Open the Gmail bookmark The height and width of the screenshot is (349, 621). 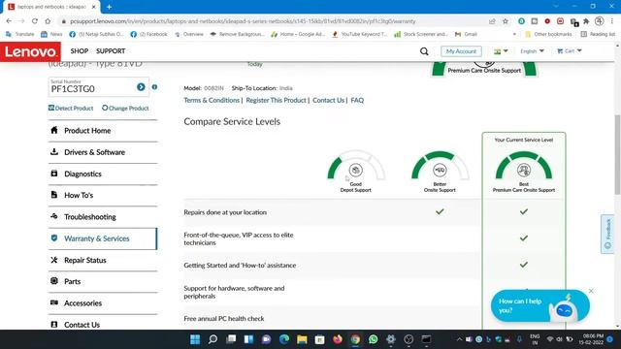[466, 35]
